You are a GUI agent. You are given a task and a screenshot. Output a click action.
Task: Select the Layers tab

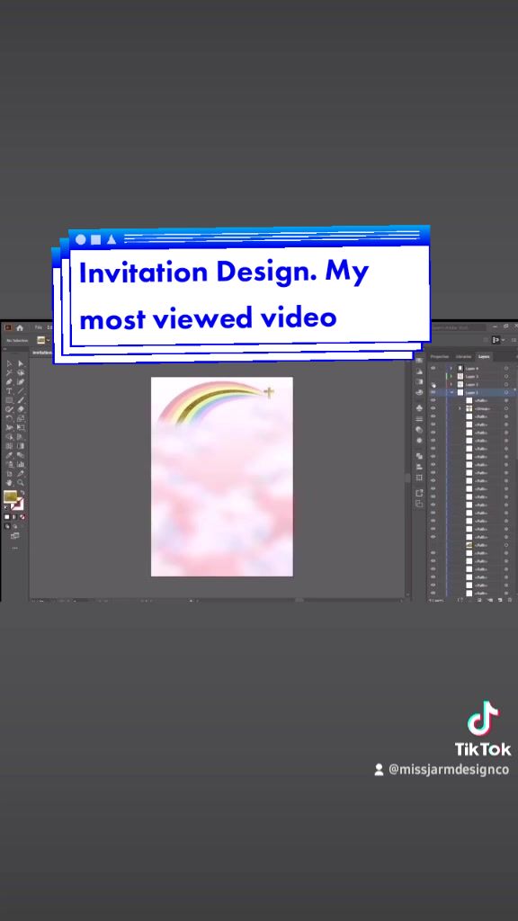click(484, 356)
